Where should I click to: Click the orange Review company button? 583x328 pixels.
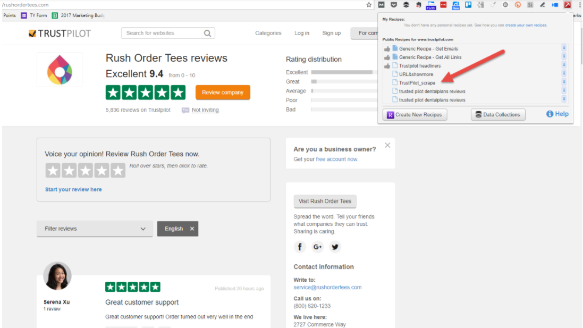pos(223,92)
